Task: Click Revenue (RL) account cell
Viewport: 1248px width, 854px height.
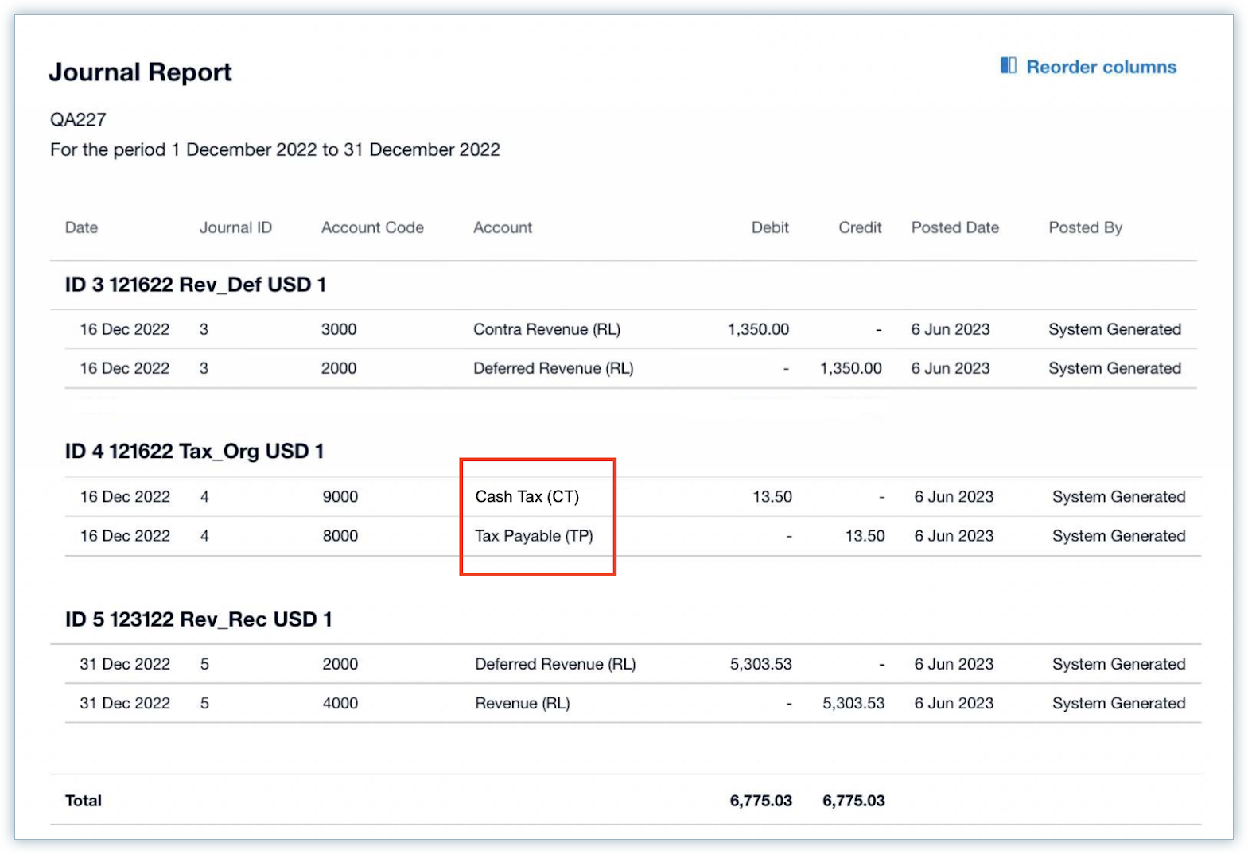Action: 523,703
